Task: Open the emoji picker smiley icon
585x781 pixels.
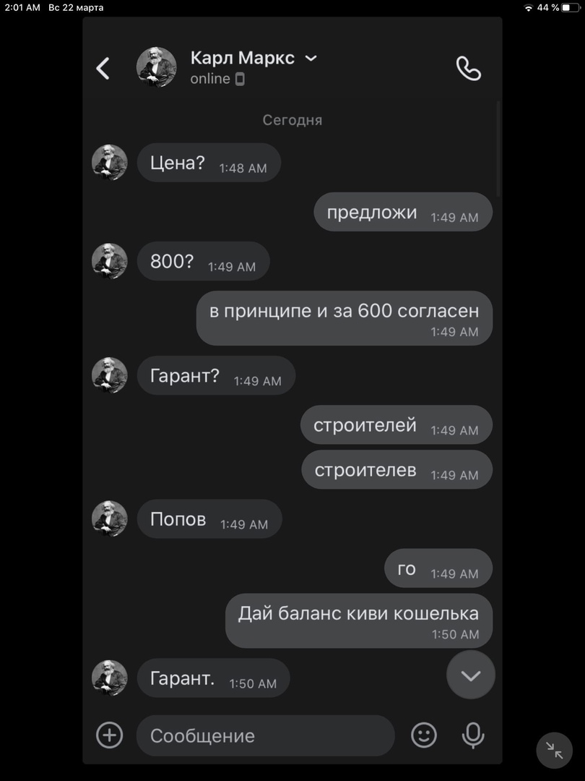Action: pyautogui.click(x=424, y=735)
